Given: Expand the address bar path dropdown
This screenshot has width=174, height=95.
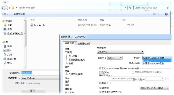Looking at the screenshot, I should [x=126, y=8].
